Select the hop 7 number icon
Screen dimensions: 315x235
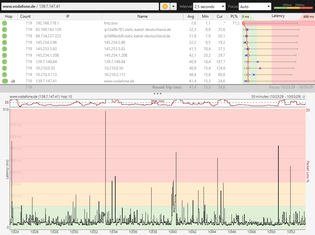4,62
